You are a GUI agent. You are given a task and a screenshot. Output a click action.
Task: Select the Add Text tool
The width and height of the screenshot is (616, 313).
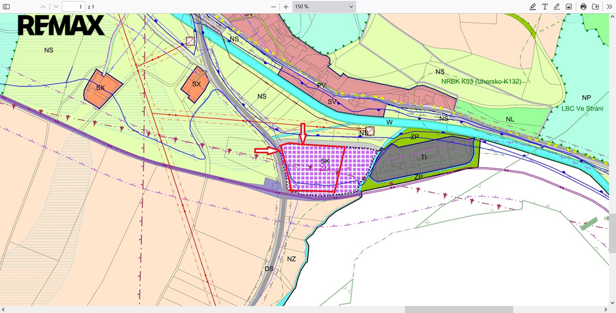[544, 6]
